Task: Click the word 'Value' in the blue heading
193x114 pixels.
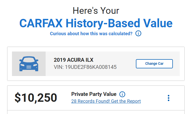Action: (158, 23)
